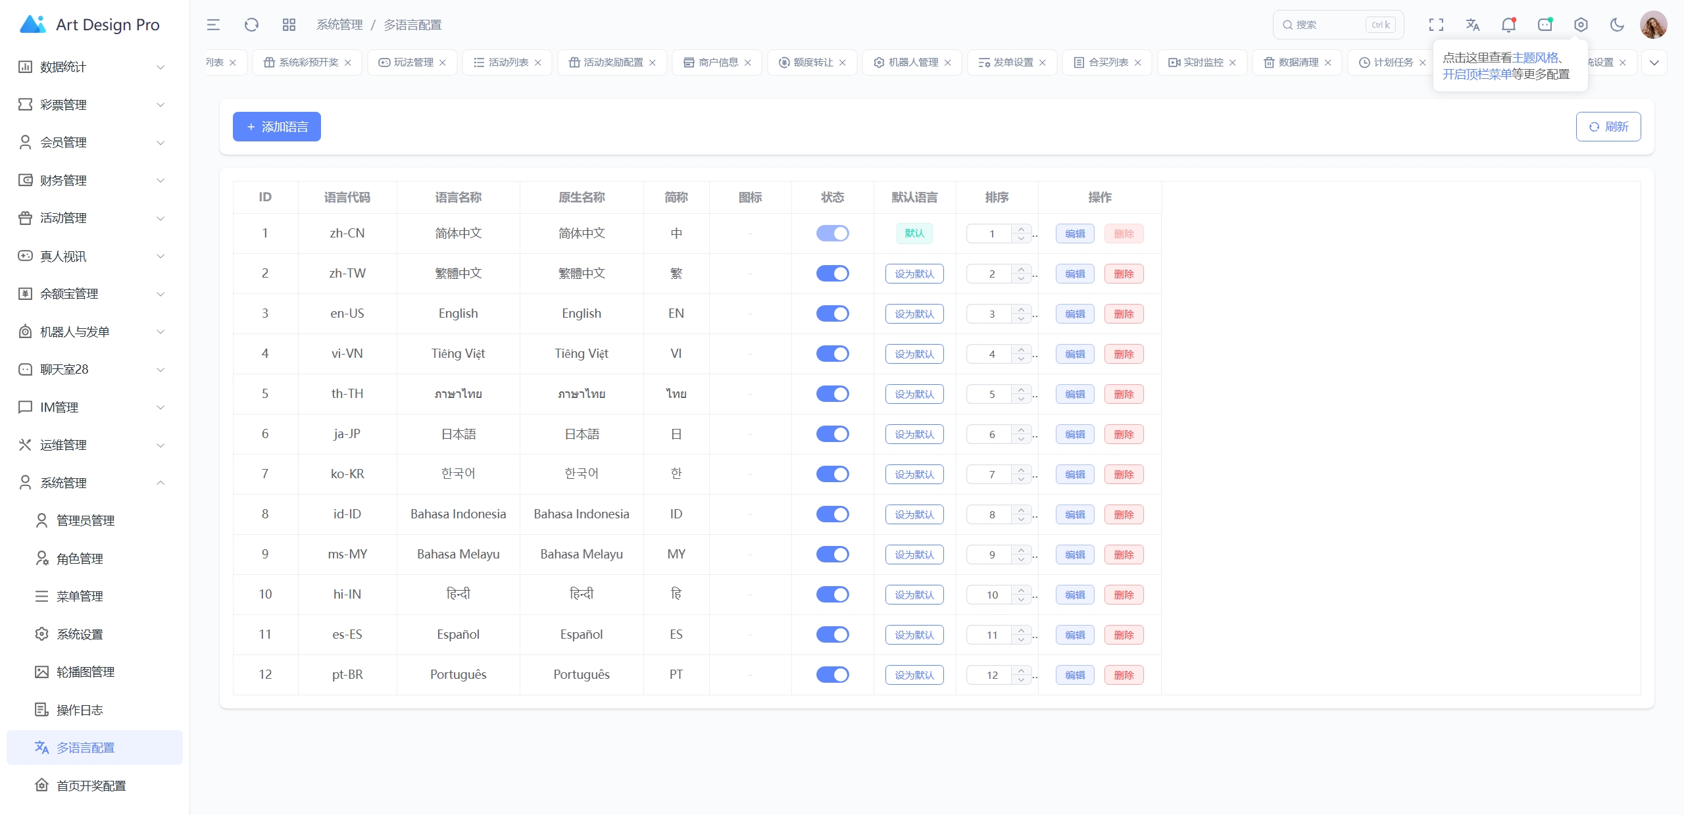Set ja-JP as default via 设为默认

pos(914,433)
